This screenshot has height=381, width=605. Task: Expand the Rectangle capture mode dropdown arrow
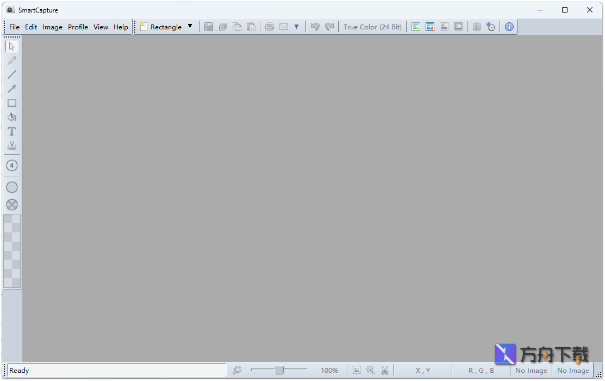(190, 27)
